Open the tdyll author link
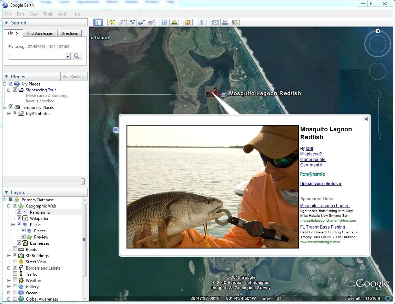Viewport: 395px width, 304px height. click(310, 149)
